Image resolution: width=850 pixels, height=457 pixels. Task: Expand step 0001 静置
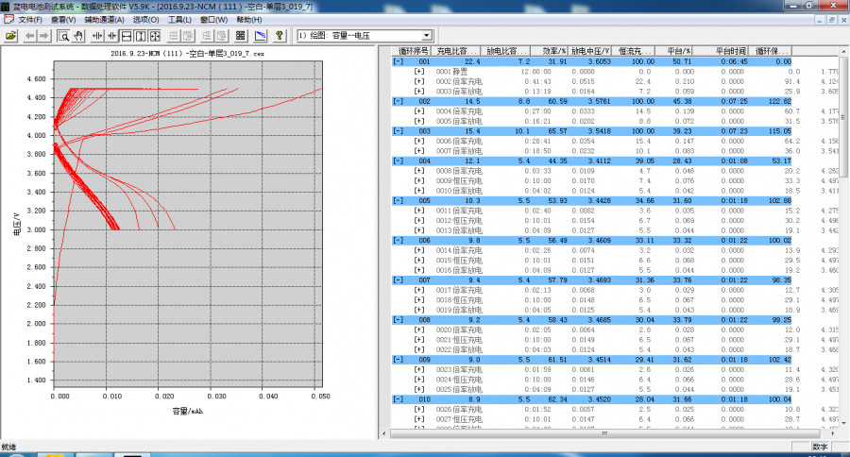(419, 72)
